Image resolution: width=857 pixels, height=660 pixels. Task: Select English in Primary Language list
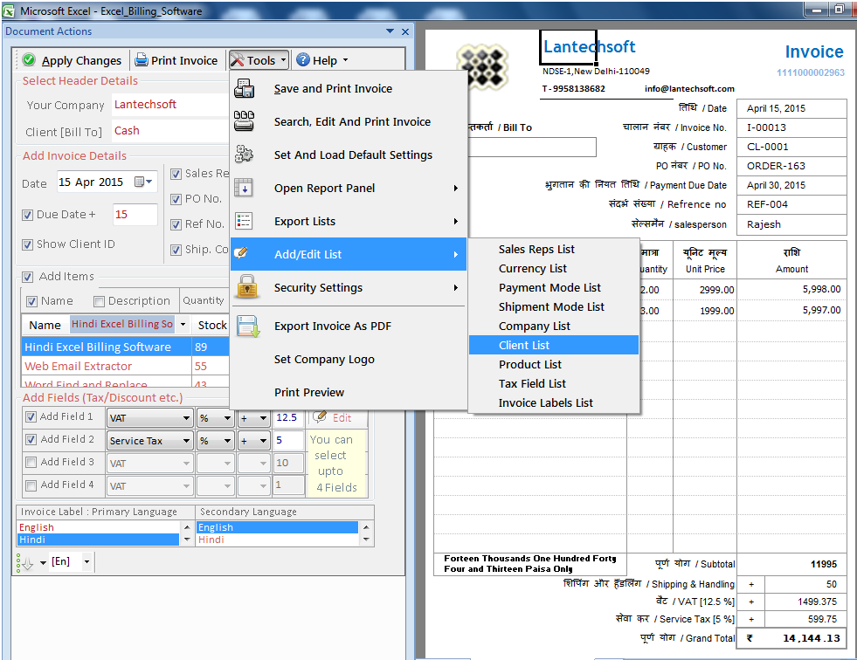click(99, 527)
